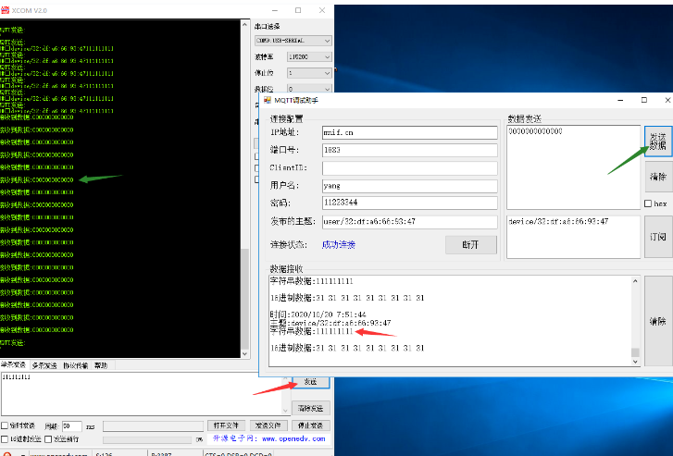
Task: Switch to the 协议传输 tab
Action: pos(76,365)
